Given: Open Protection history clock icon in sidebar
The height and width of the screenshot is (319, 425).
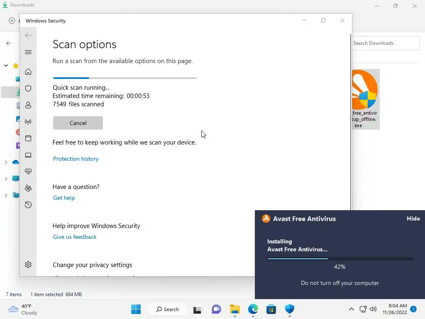Looking at the screenshot, I should point(28,205).
